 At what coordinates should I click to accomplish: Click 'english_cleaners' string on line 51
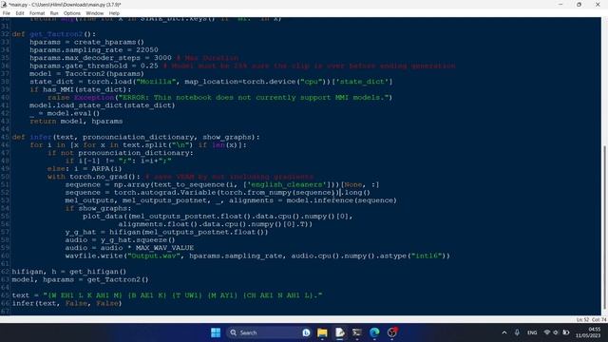coord(287,184)
